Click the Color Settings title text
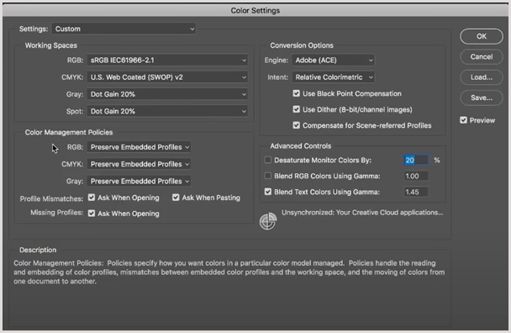The image size is (511, 333). pyautogui.click(x=255, y=10)
